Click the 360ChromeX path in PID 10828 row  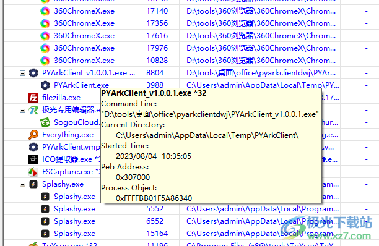click(x=261, y=61)
